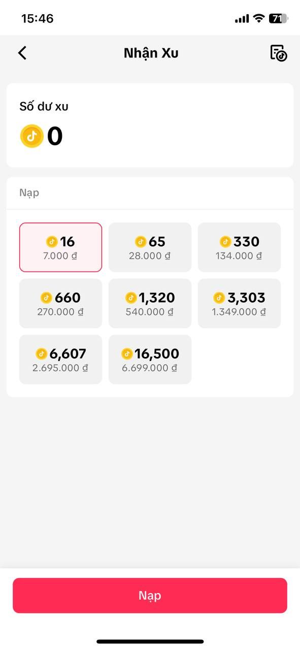Choose the 660 xu option priced 270.000 đ
This screenshot has width=300, height=650.
coord(60,303)
